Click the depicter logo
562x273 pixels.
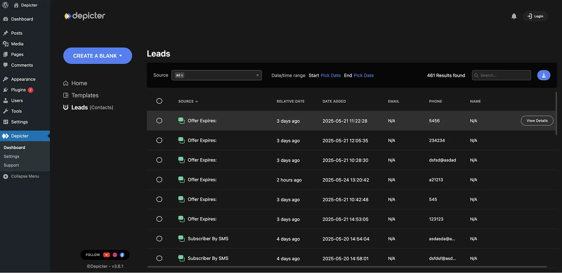pos(85,16)
